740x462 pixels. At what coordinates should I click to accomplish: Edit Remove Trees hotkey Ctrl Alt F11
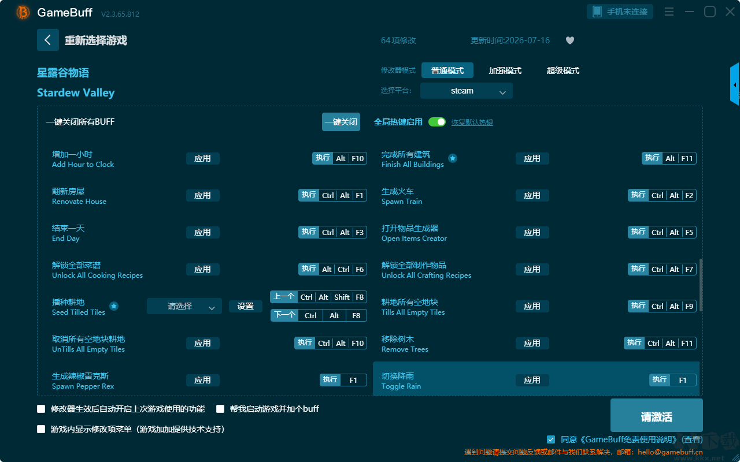click(x=660, y=343)
